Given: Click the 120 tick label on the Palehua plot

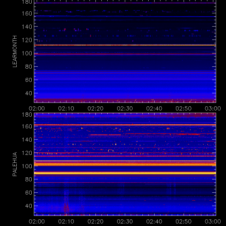Looking at the screenshot, I should click(x=27, y=153).
